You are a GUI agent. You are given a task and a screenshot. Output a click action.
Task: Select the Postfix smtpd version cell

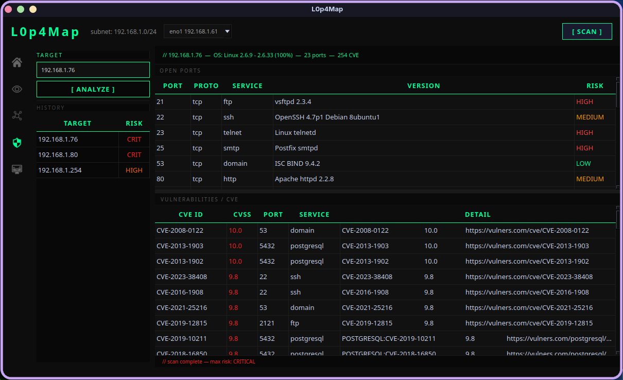424,148
